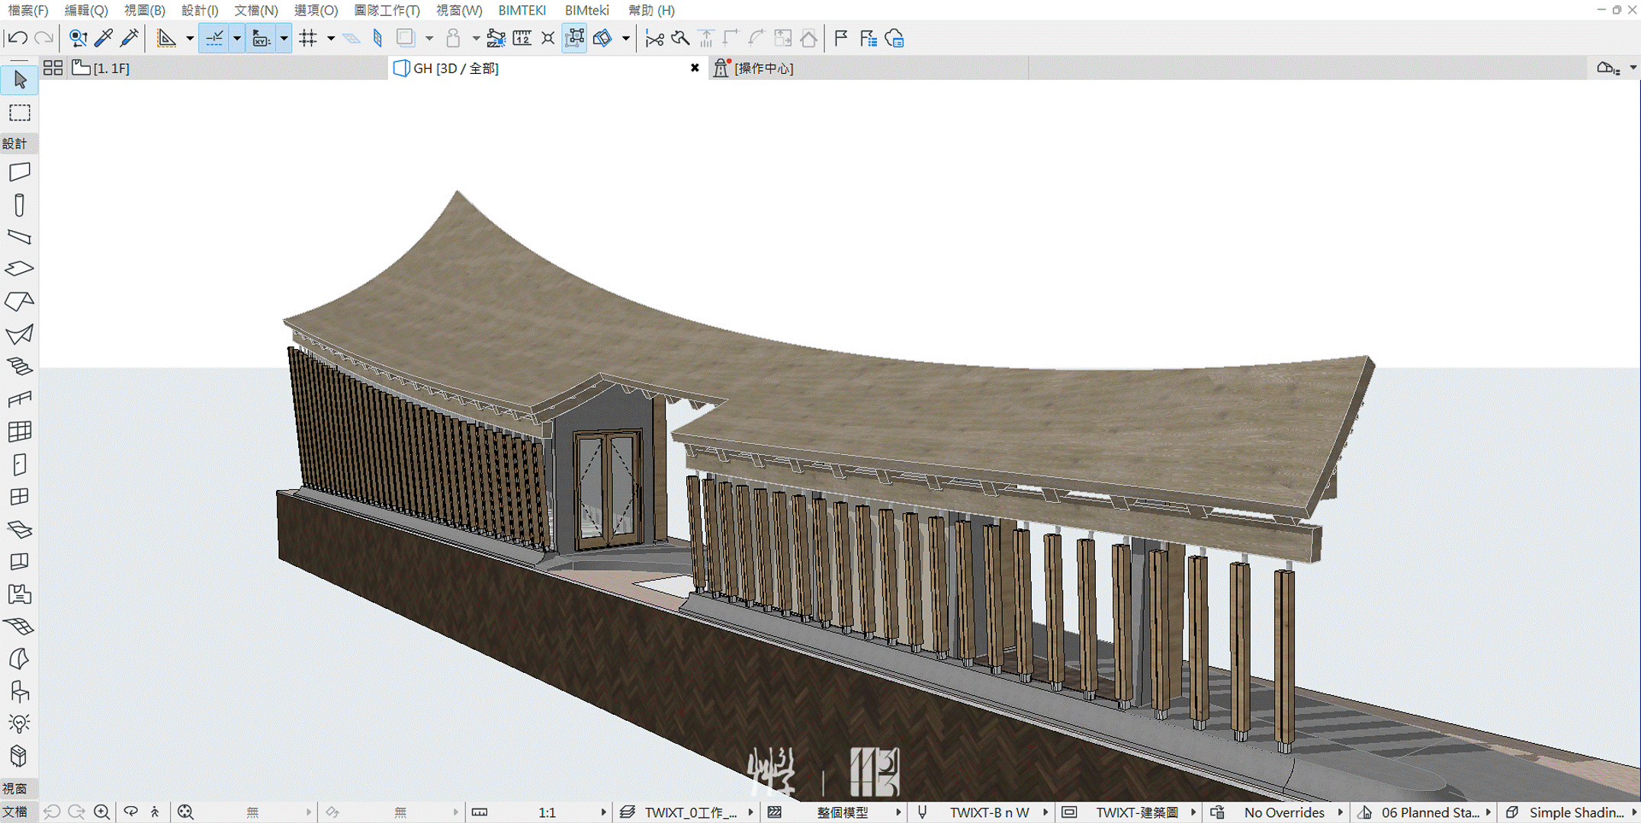Click the 1:1 scale button
Viewport: 1641px width, 823px height.
(x=547, y=812)
